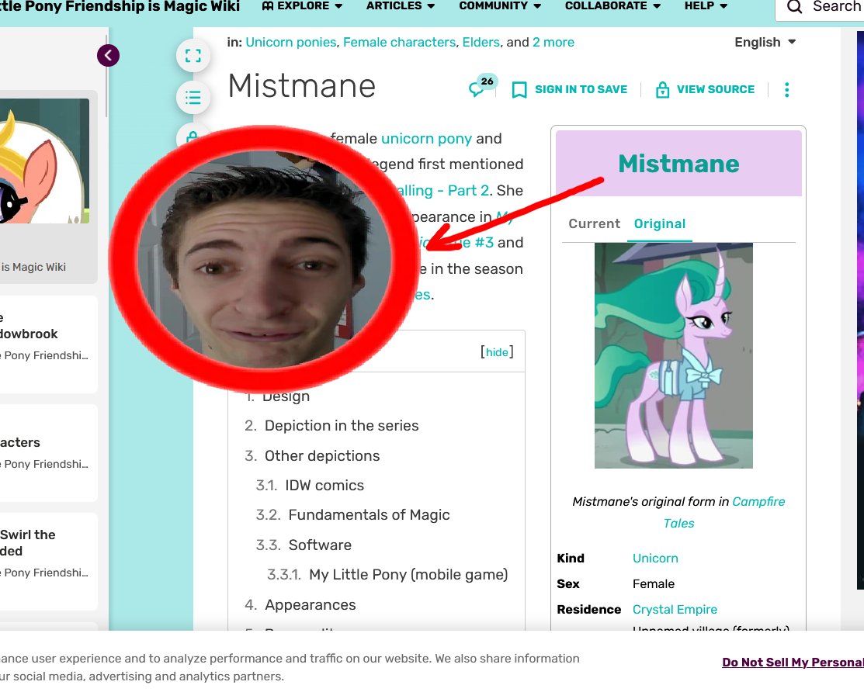Follow the unicorn pony link in intro
This screenshot has width=864, height=692.
pyautogui.click(x=426, y=138)
